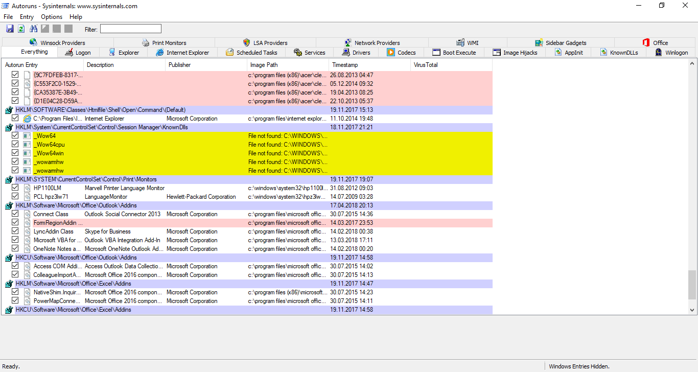This screenshot has width=698, height=372.
Task: Sort by the Description column header
Action: click(x=124, y=65)
